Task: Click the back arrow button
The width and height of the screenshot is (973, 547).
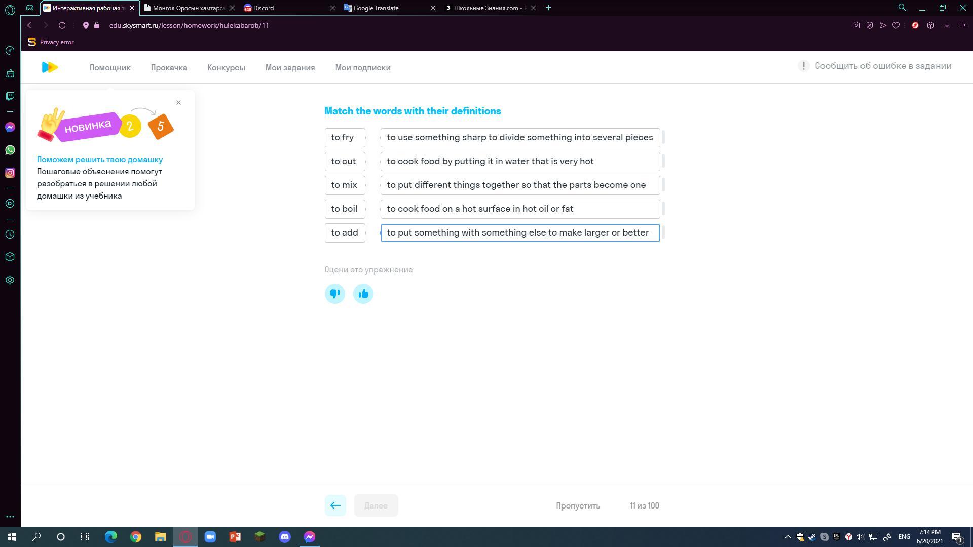Action: coord(335,505)
